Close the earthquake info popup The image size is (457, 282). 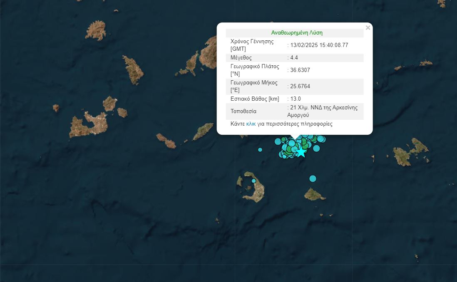coord(368,28)
